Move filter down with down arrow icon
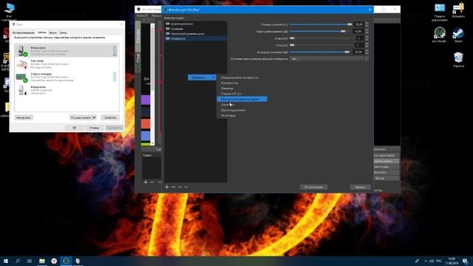This screenshot has height=266, width=473. coord(186,187)
